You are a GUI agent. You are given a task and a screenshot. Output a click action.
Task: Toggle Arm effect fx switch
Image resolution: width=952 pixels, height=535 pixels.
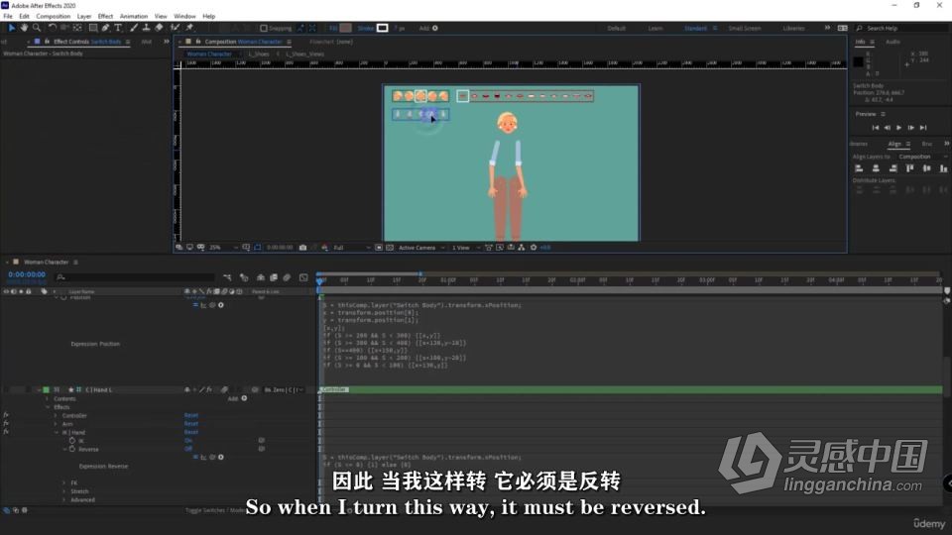pyautogui.click(x=6, y=424)
